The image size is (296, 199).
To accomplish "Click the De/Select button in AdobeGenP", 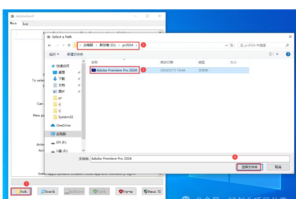I will (74, 192).
